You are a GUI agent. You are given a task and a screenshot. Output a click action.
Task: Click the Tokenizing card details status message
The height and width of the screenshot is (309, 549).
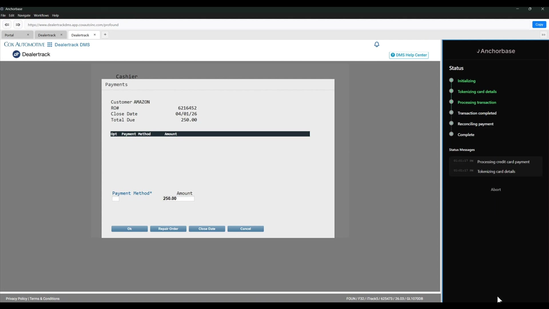pyautogui.click(x=496, y=172)
